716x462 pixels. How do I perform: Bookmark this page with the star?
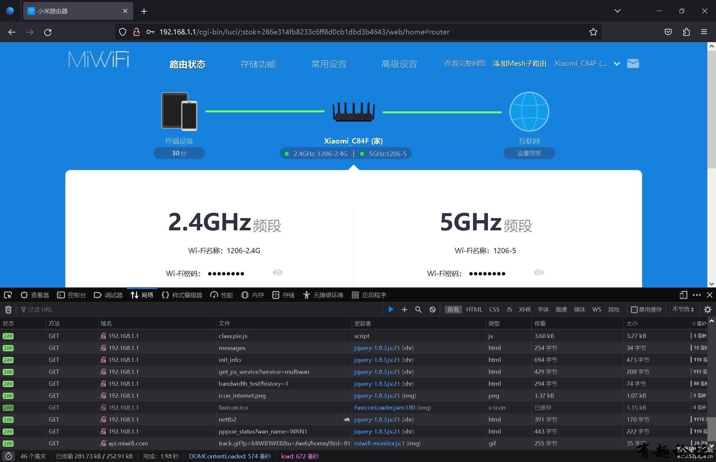(593, 32)
